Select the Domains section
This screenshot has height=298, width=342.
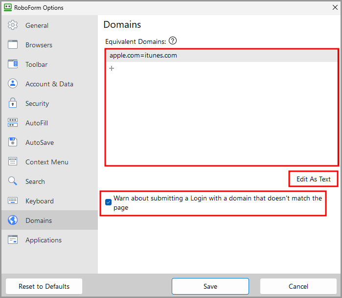49,220
